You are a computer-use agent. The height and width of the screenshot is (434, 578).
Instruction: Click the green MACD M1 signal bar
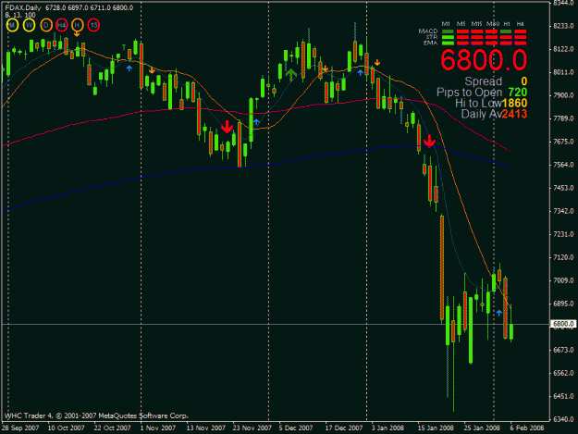[448, 31]
